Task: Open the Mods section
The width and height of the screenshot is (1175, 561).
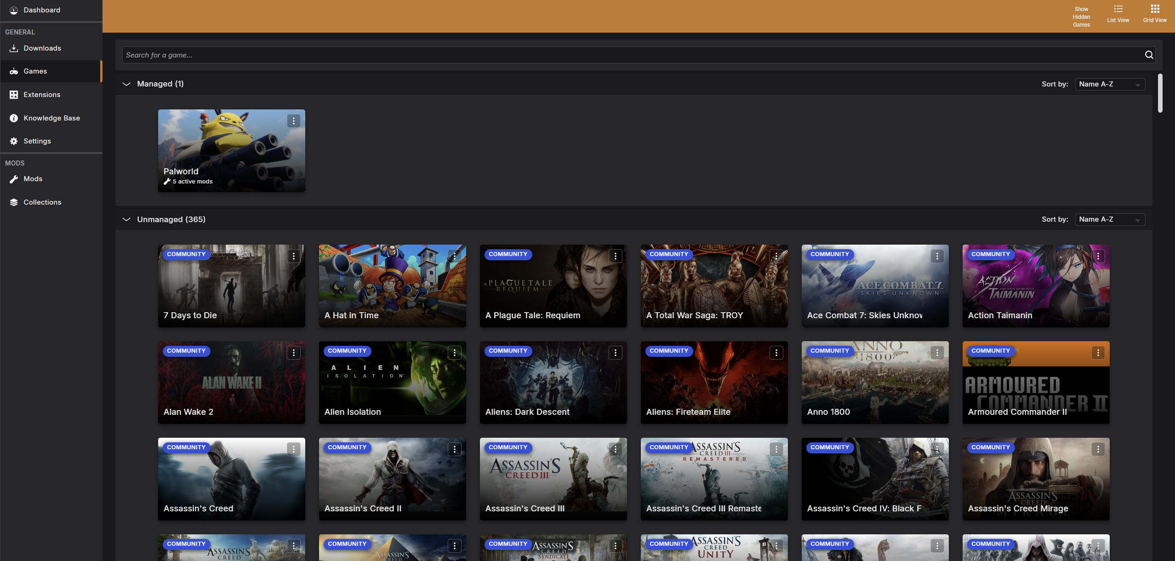Action: [x=32, y=178]
